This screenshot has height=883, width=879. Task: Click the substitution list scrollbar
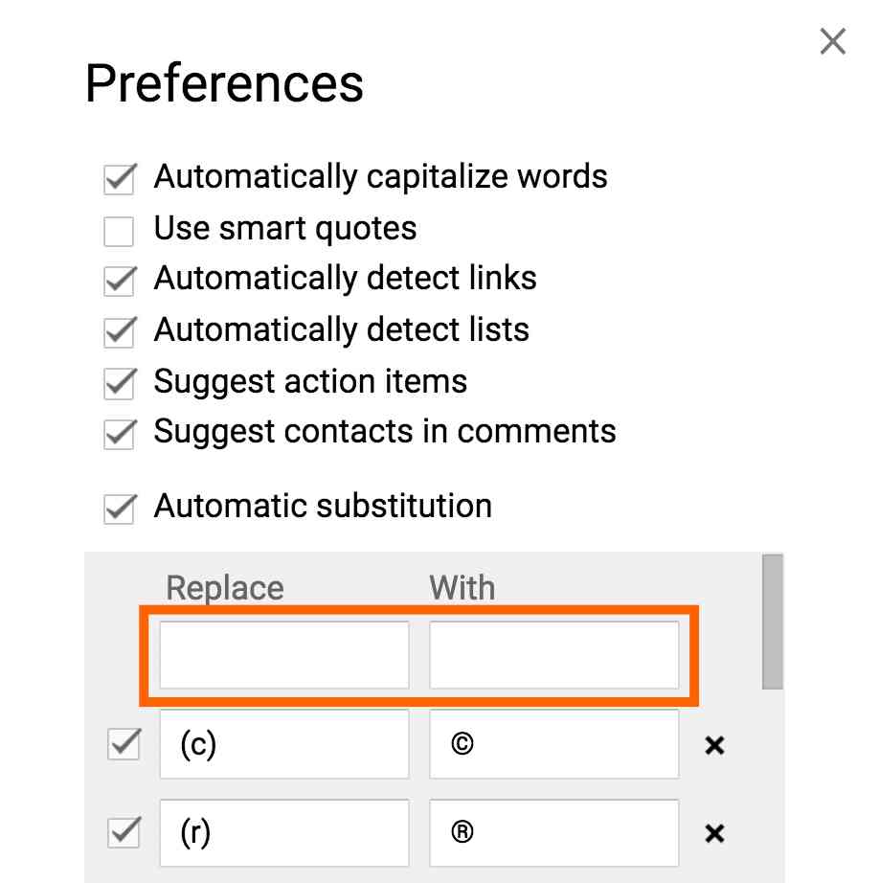(x=772, y=623)
